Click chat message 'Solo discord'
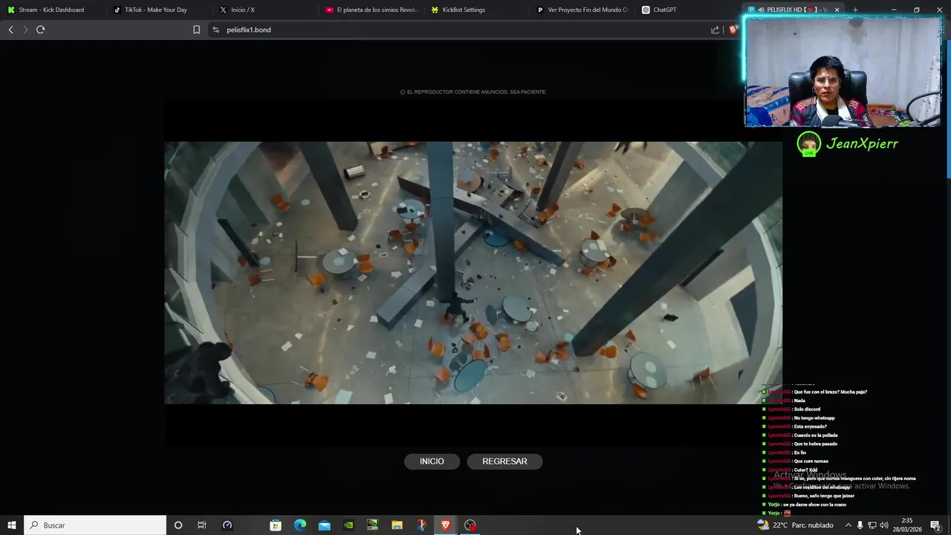This screenshot has height=535, width=951. point(807,409)
